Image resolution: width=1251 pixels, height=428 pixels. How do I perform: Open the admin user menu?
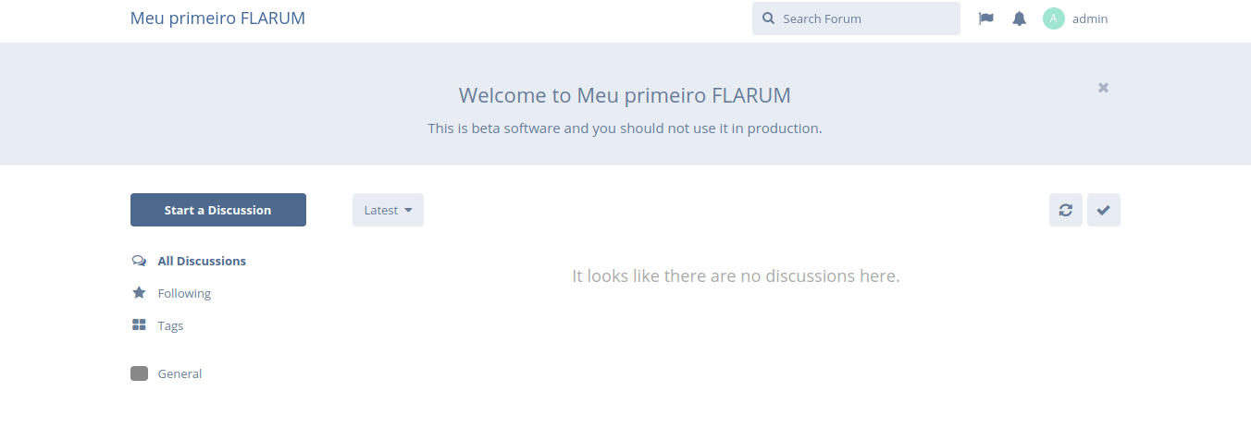tap(1075, 18)
